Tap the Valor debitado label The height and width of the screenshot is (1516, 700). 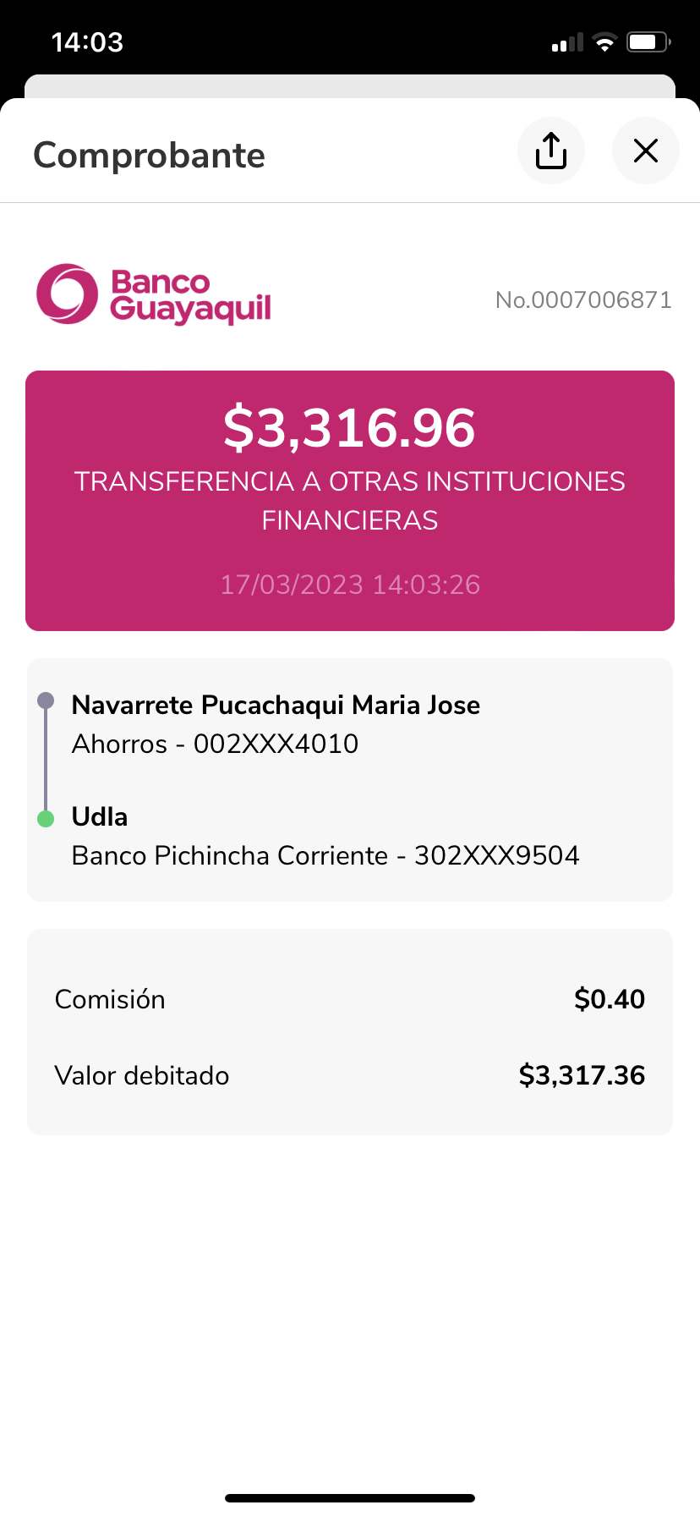pos(142,1075)
